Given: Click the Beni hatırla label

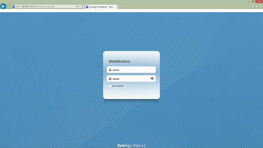Looking at the screenshot, I should tap(118, 86).
